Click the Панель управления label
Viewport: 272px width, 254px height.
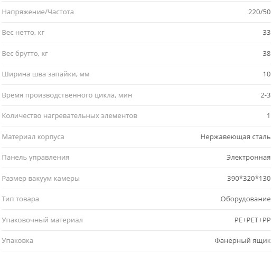click(x=35, y=158)
